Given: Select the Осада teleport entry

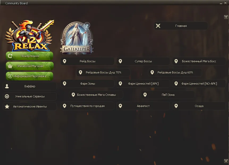Looking at the screenshot, I should pos(199,106).
